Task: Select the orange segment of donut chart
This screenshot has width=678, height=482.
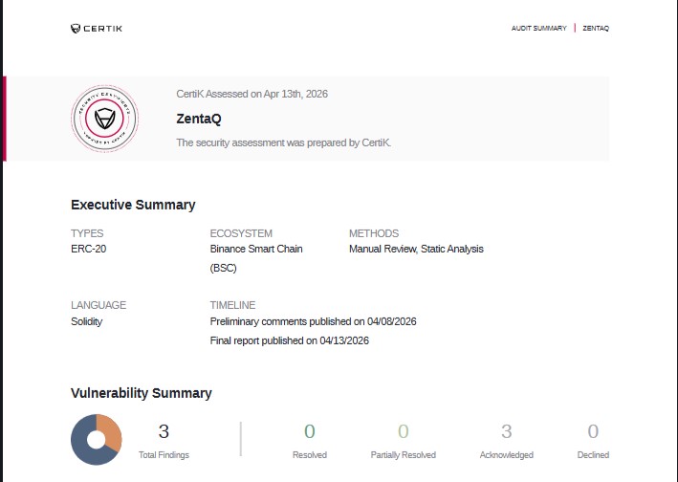Action: coord(110,430)
